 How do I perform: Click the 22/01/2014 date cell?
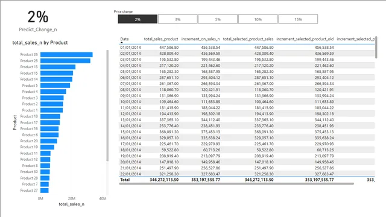click(130, 174)
